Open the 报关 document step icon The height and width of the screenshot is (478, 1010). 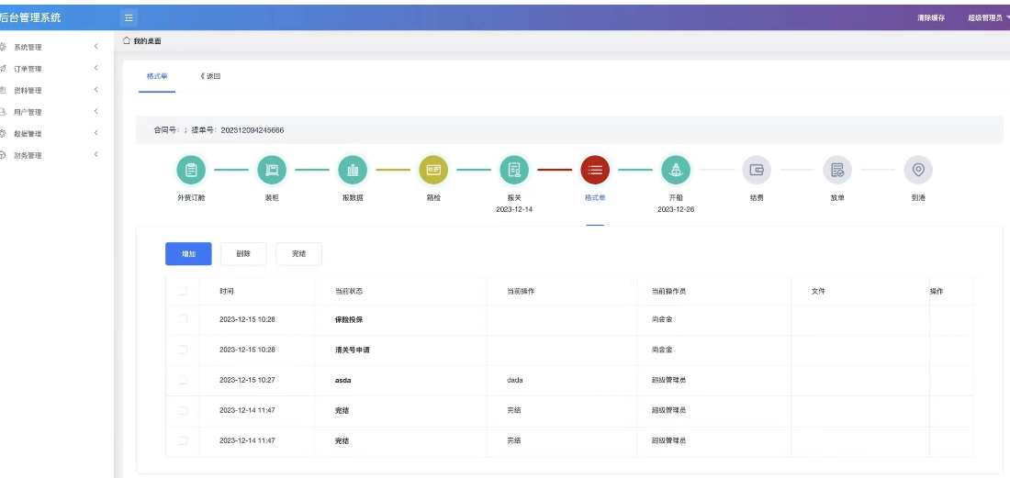pos(514,170)
